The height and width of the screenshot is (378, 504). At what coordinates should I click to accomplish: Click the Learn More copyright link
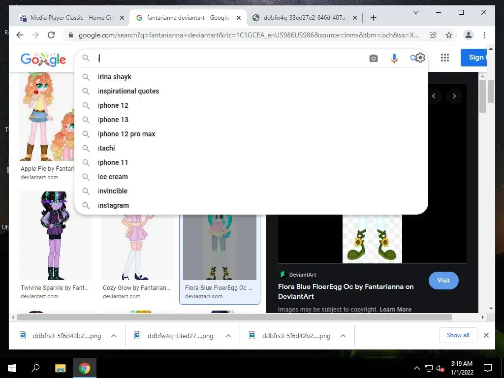click(395, 309)
